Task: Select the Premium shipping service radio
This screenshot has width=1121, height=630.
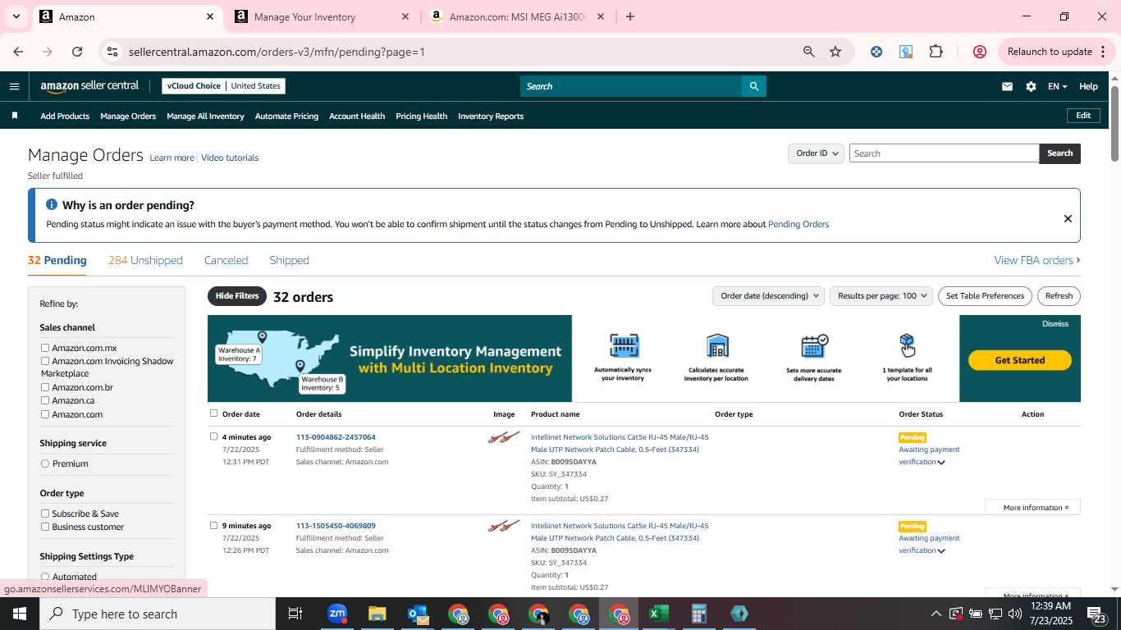Action: click(45, 463)
